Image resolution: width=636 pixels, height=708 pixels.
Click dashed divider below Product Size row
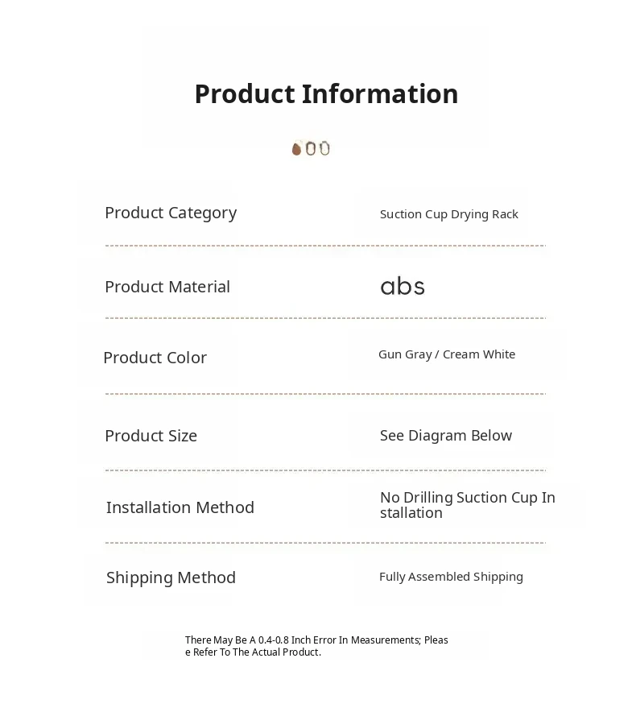pos(325,470)
